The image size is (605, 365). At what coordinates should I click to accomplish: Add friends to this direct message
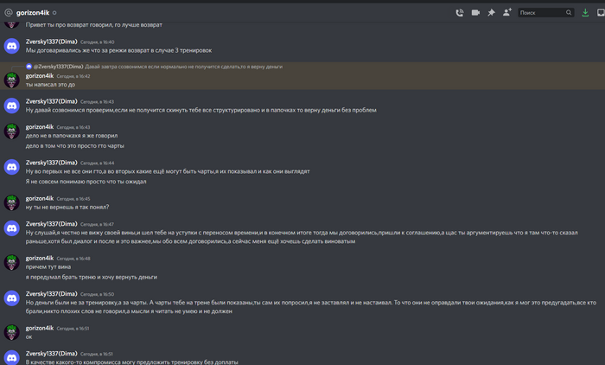507,13
